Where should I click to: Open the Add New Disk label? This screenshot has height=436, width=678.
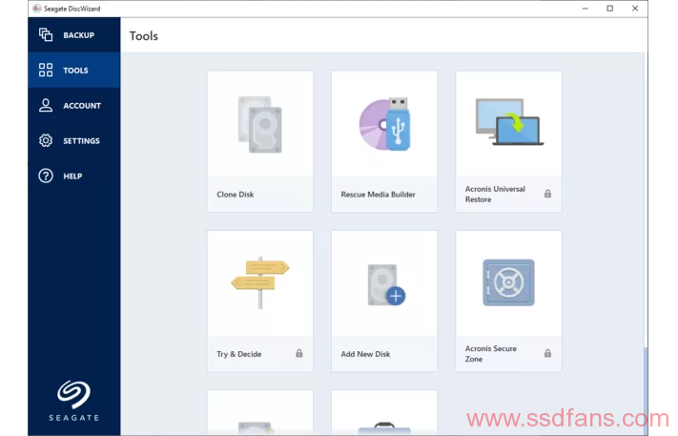click(x=365, y=354)
